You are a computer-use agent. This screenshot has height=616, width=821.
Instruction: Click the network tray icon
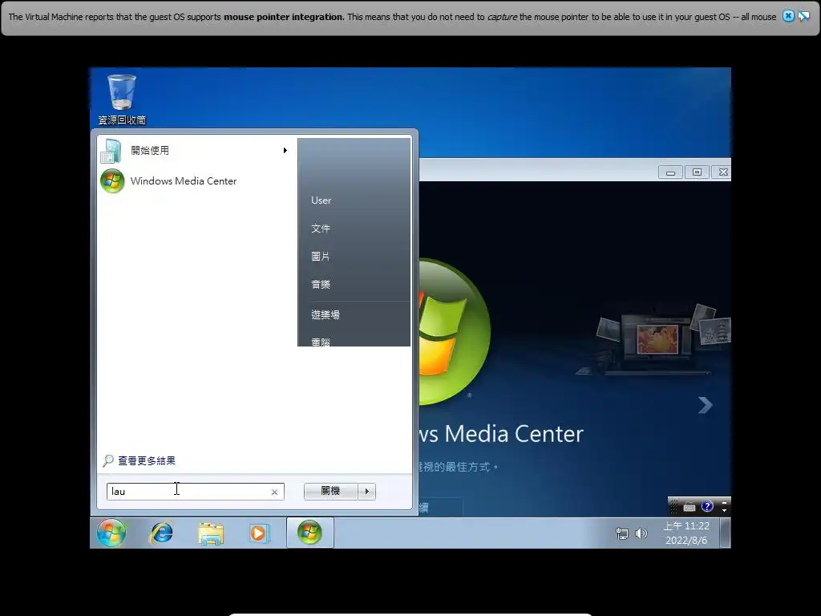[621, 533]
